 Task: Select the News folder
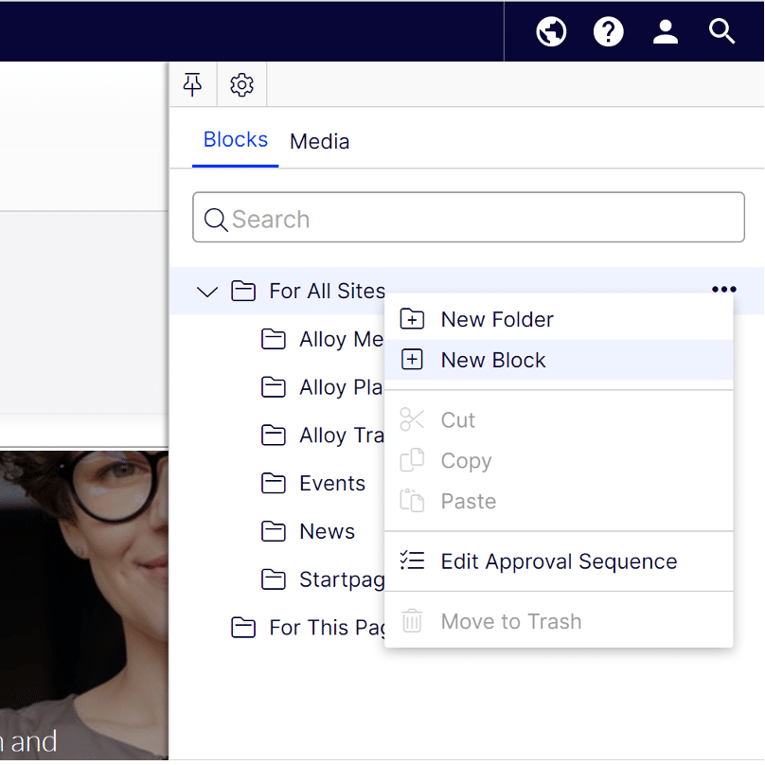(328, 531)
